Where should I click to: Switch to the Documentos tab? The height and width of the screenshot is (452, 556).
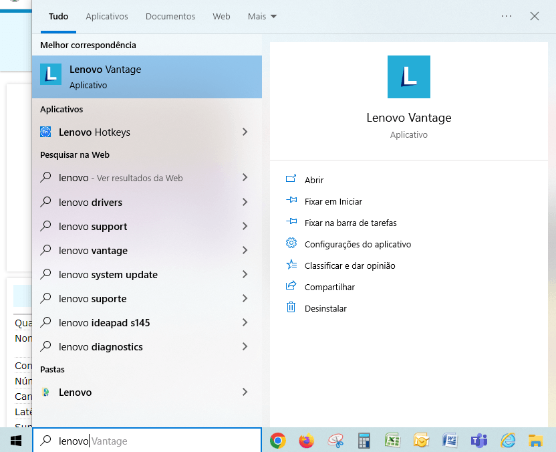tap(170, 16)
